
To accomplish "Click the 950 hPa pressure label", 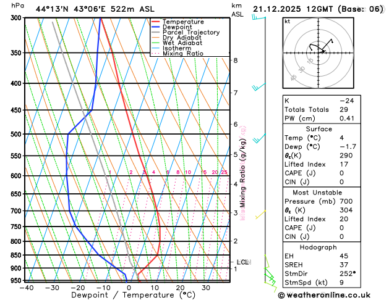I will point(17,281).
